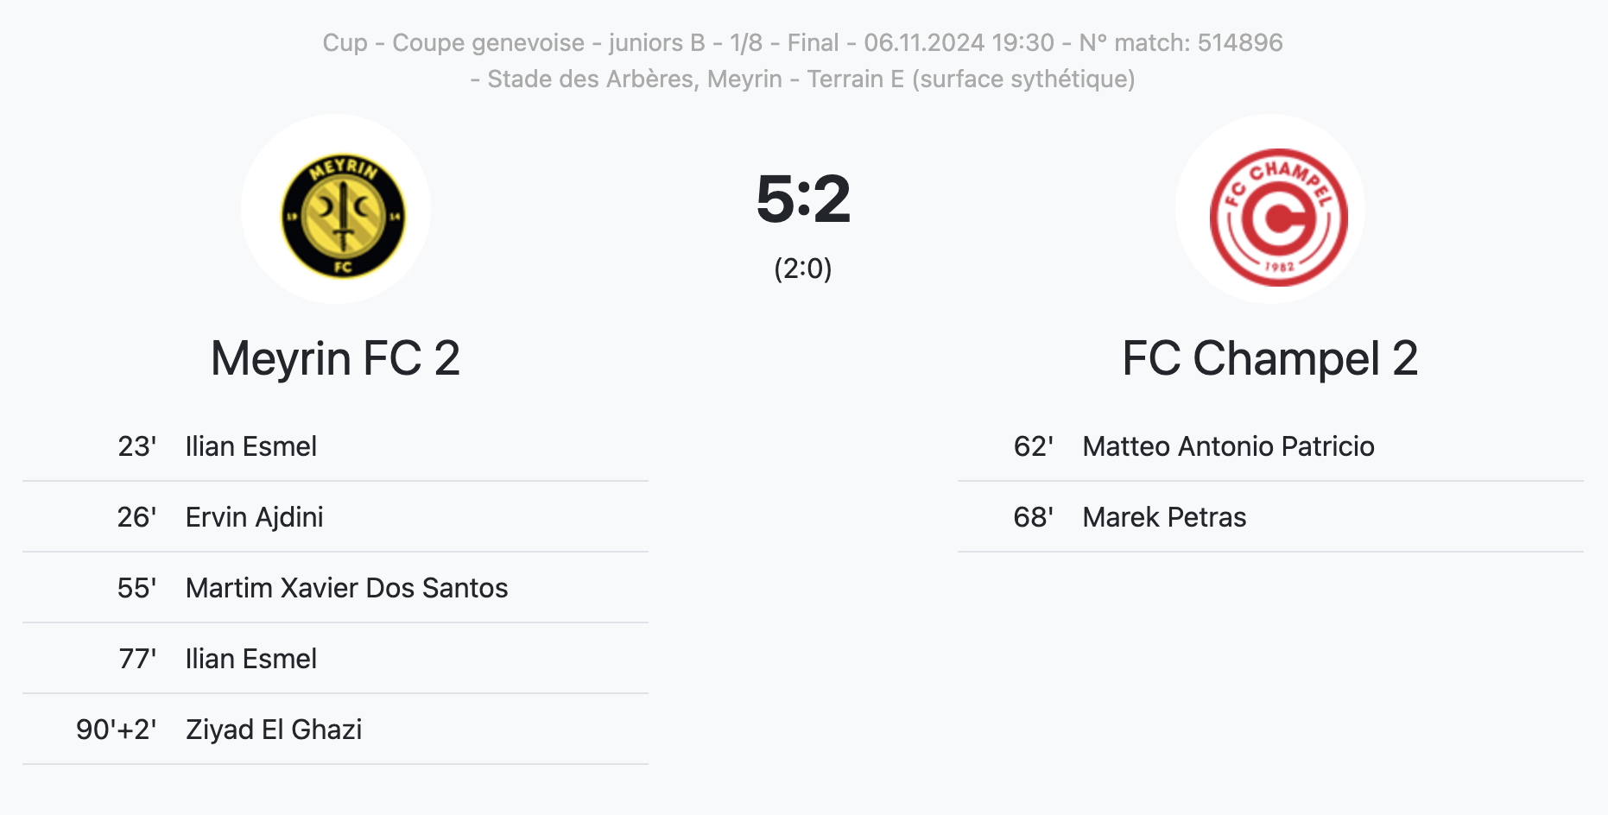Viewport: 1608px width, 815px height.
Task: Click the 1/8 - Final round text
Action: pyautogui.click(x=784, y=42)
